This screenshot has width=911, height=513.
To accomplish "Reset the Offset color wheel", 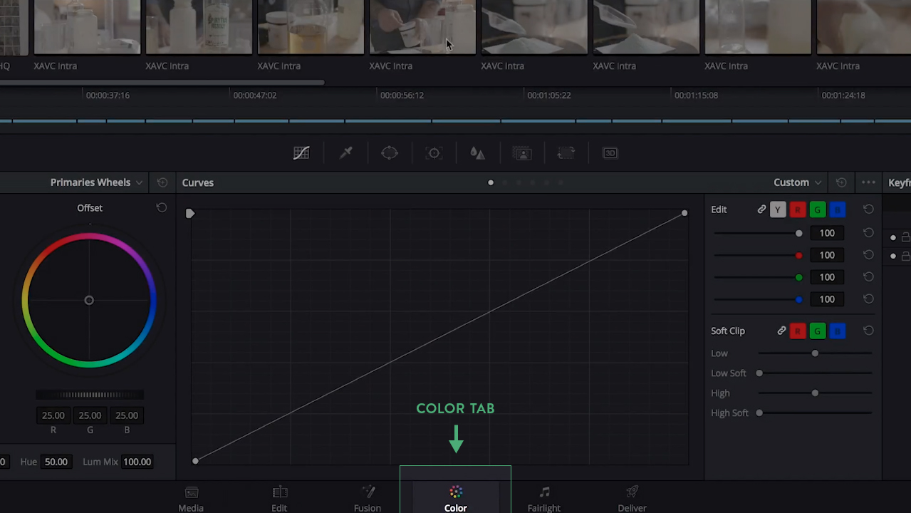I will click(162, 207).
